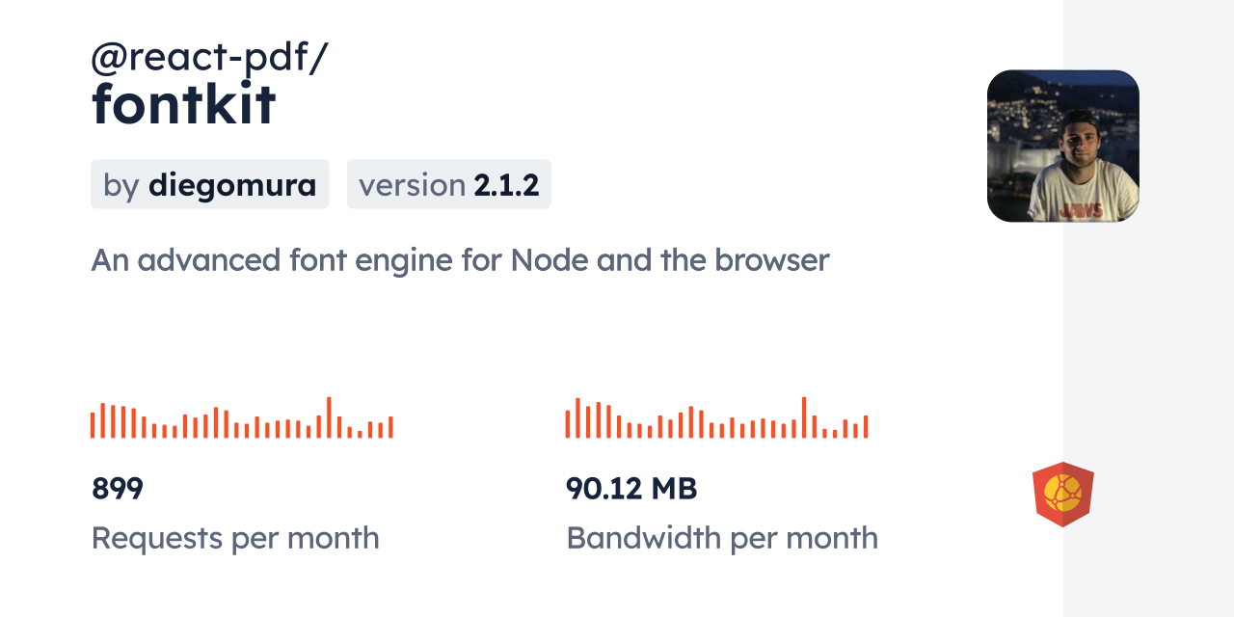
Task: Open the diegomura avatar photo
Action: point(1062,146)
